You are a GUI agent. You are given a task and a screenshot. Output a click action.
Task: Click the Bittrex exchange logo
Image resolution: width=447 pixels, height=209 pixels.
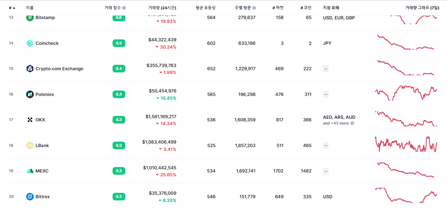point(30,197)
